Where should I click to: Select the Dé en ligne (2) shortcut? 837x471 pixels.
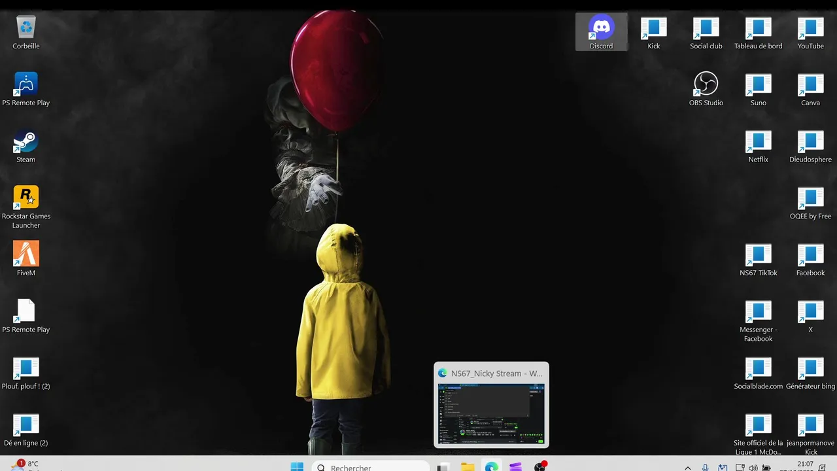coord(26,430)
